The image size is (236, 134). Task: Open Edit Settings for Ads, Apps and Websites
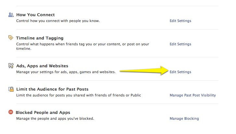click(x=180, y=72)
